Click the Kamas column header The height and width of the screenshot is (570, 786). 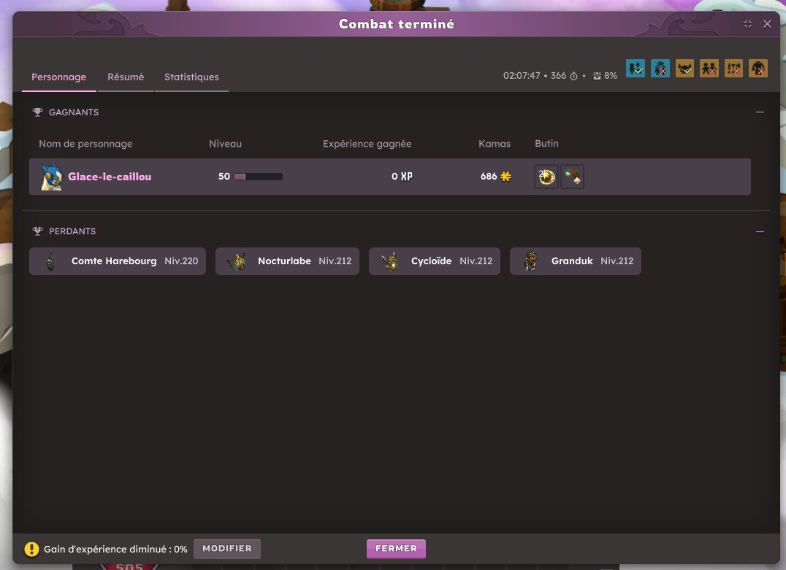coord(495,144)
